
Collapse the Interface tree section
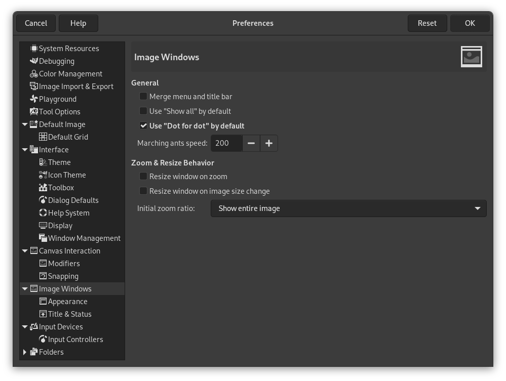pos(25,149)
